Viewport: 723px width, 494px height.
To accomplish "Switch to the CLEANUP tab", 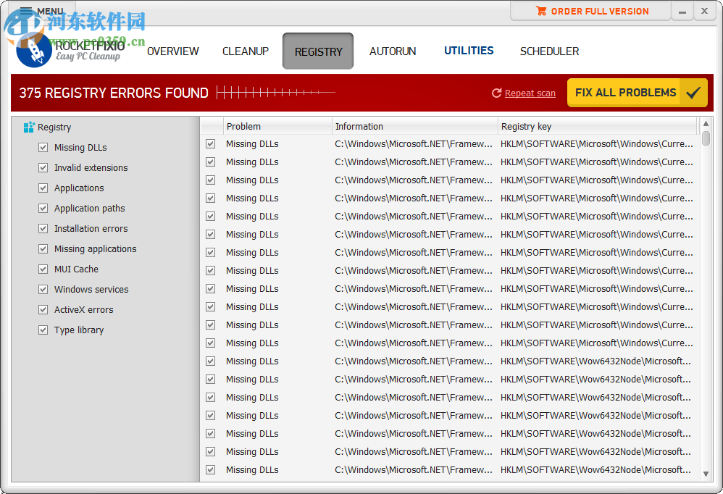I will (246, 51).
